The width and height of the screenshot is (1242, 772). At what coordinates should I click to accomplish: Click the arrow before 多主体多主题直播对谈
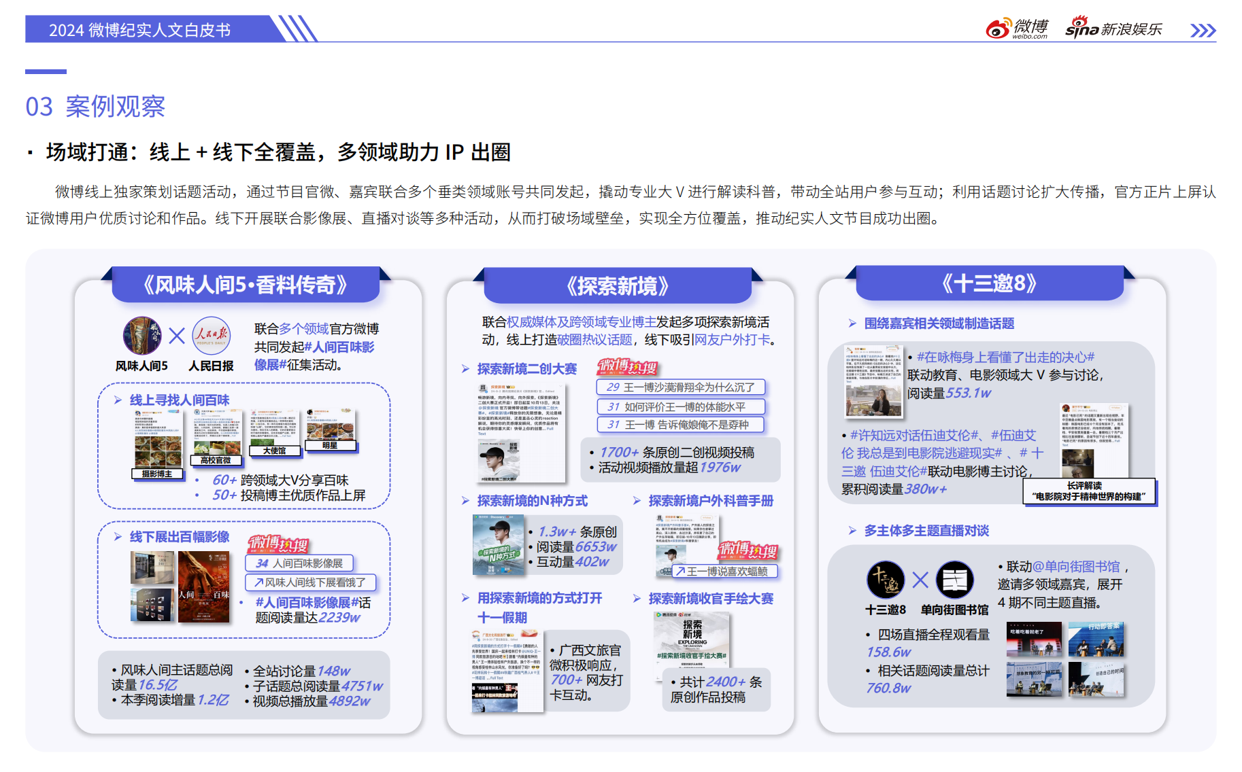(x=852, y=531)
